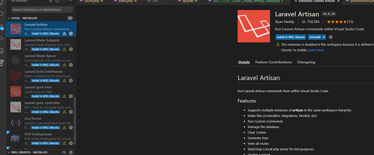The height and width of the screenshot is (155, 374).
Task: Open manage gear for Laravel Extra Intellisense
Action: click(x=71, y=80)
